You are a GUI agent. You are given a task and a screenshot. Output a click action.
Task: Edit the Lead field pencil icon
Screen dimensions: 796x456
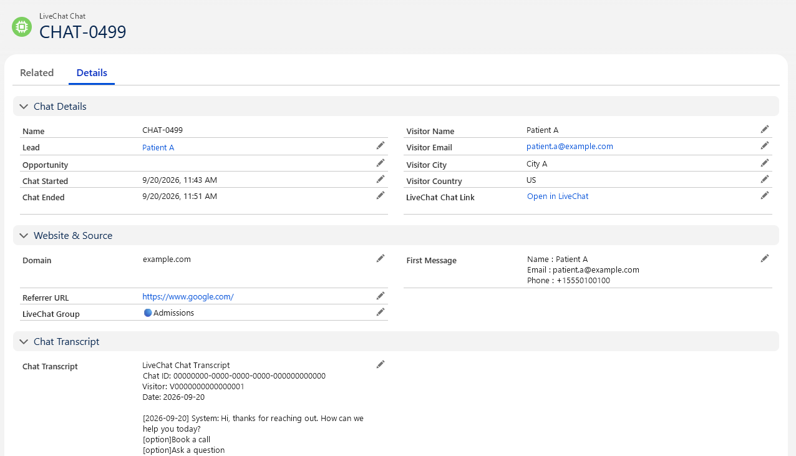381,145
